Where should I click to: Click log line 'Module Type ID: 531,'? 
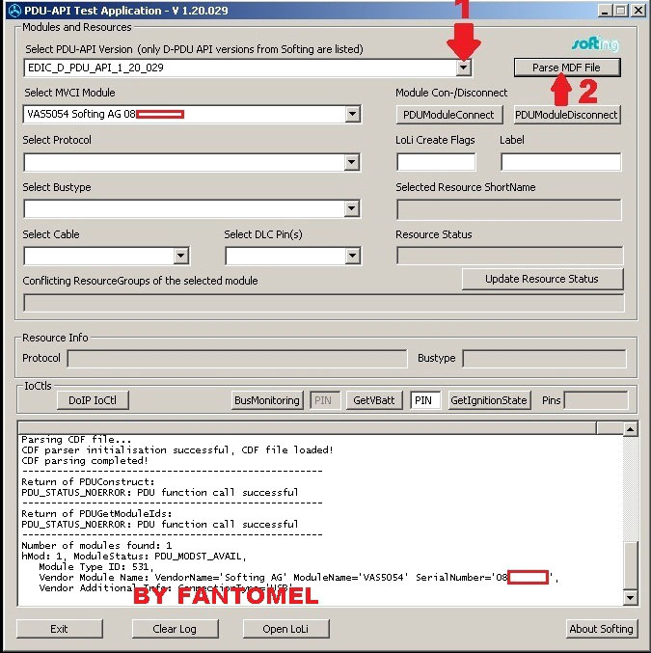96,567
